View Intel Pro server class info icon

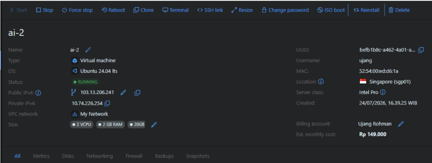(x=383, y=93)
